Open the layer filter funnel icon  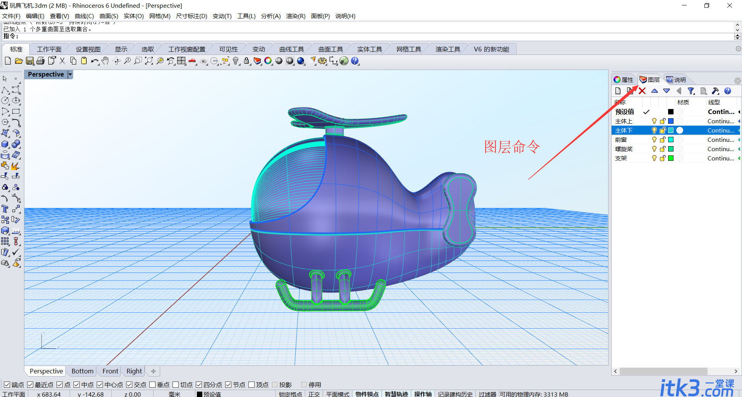[x=691, y=91]
